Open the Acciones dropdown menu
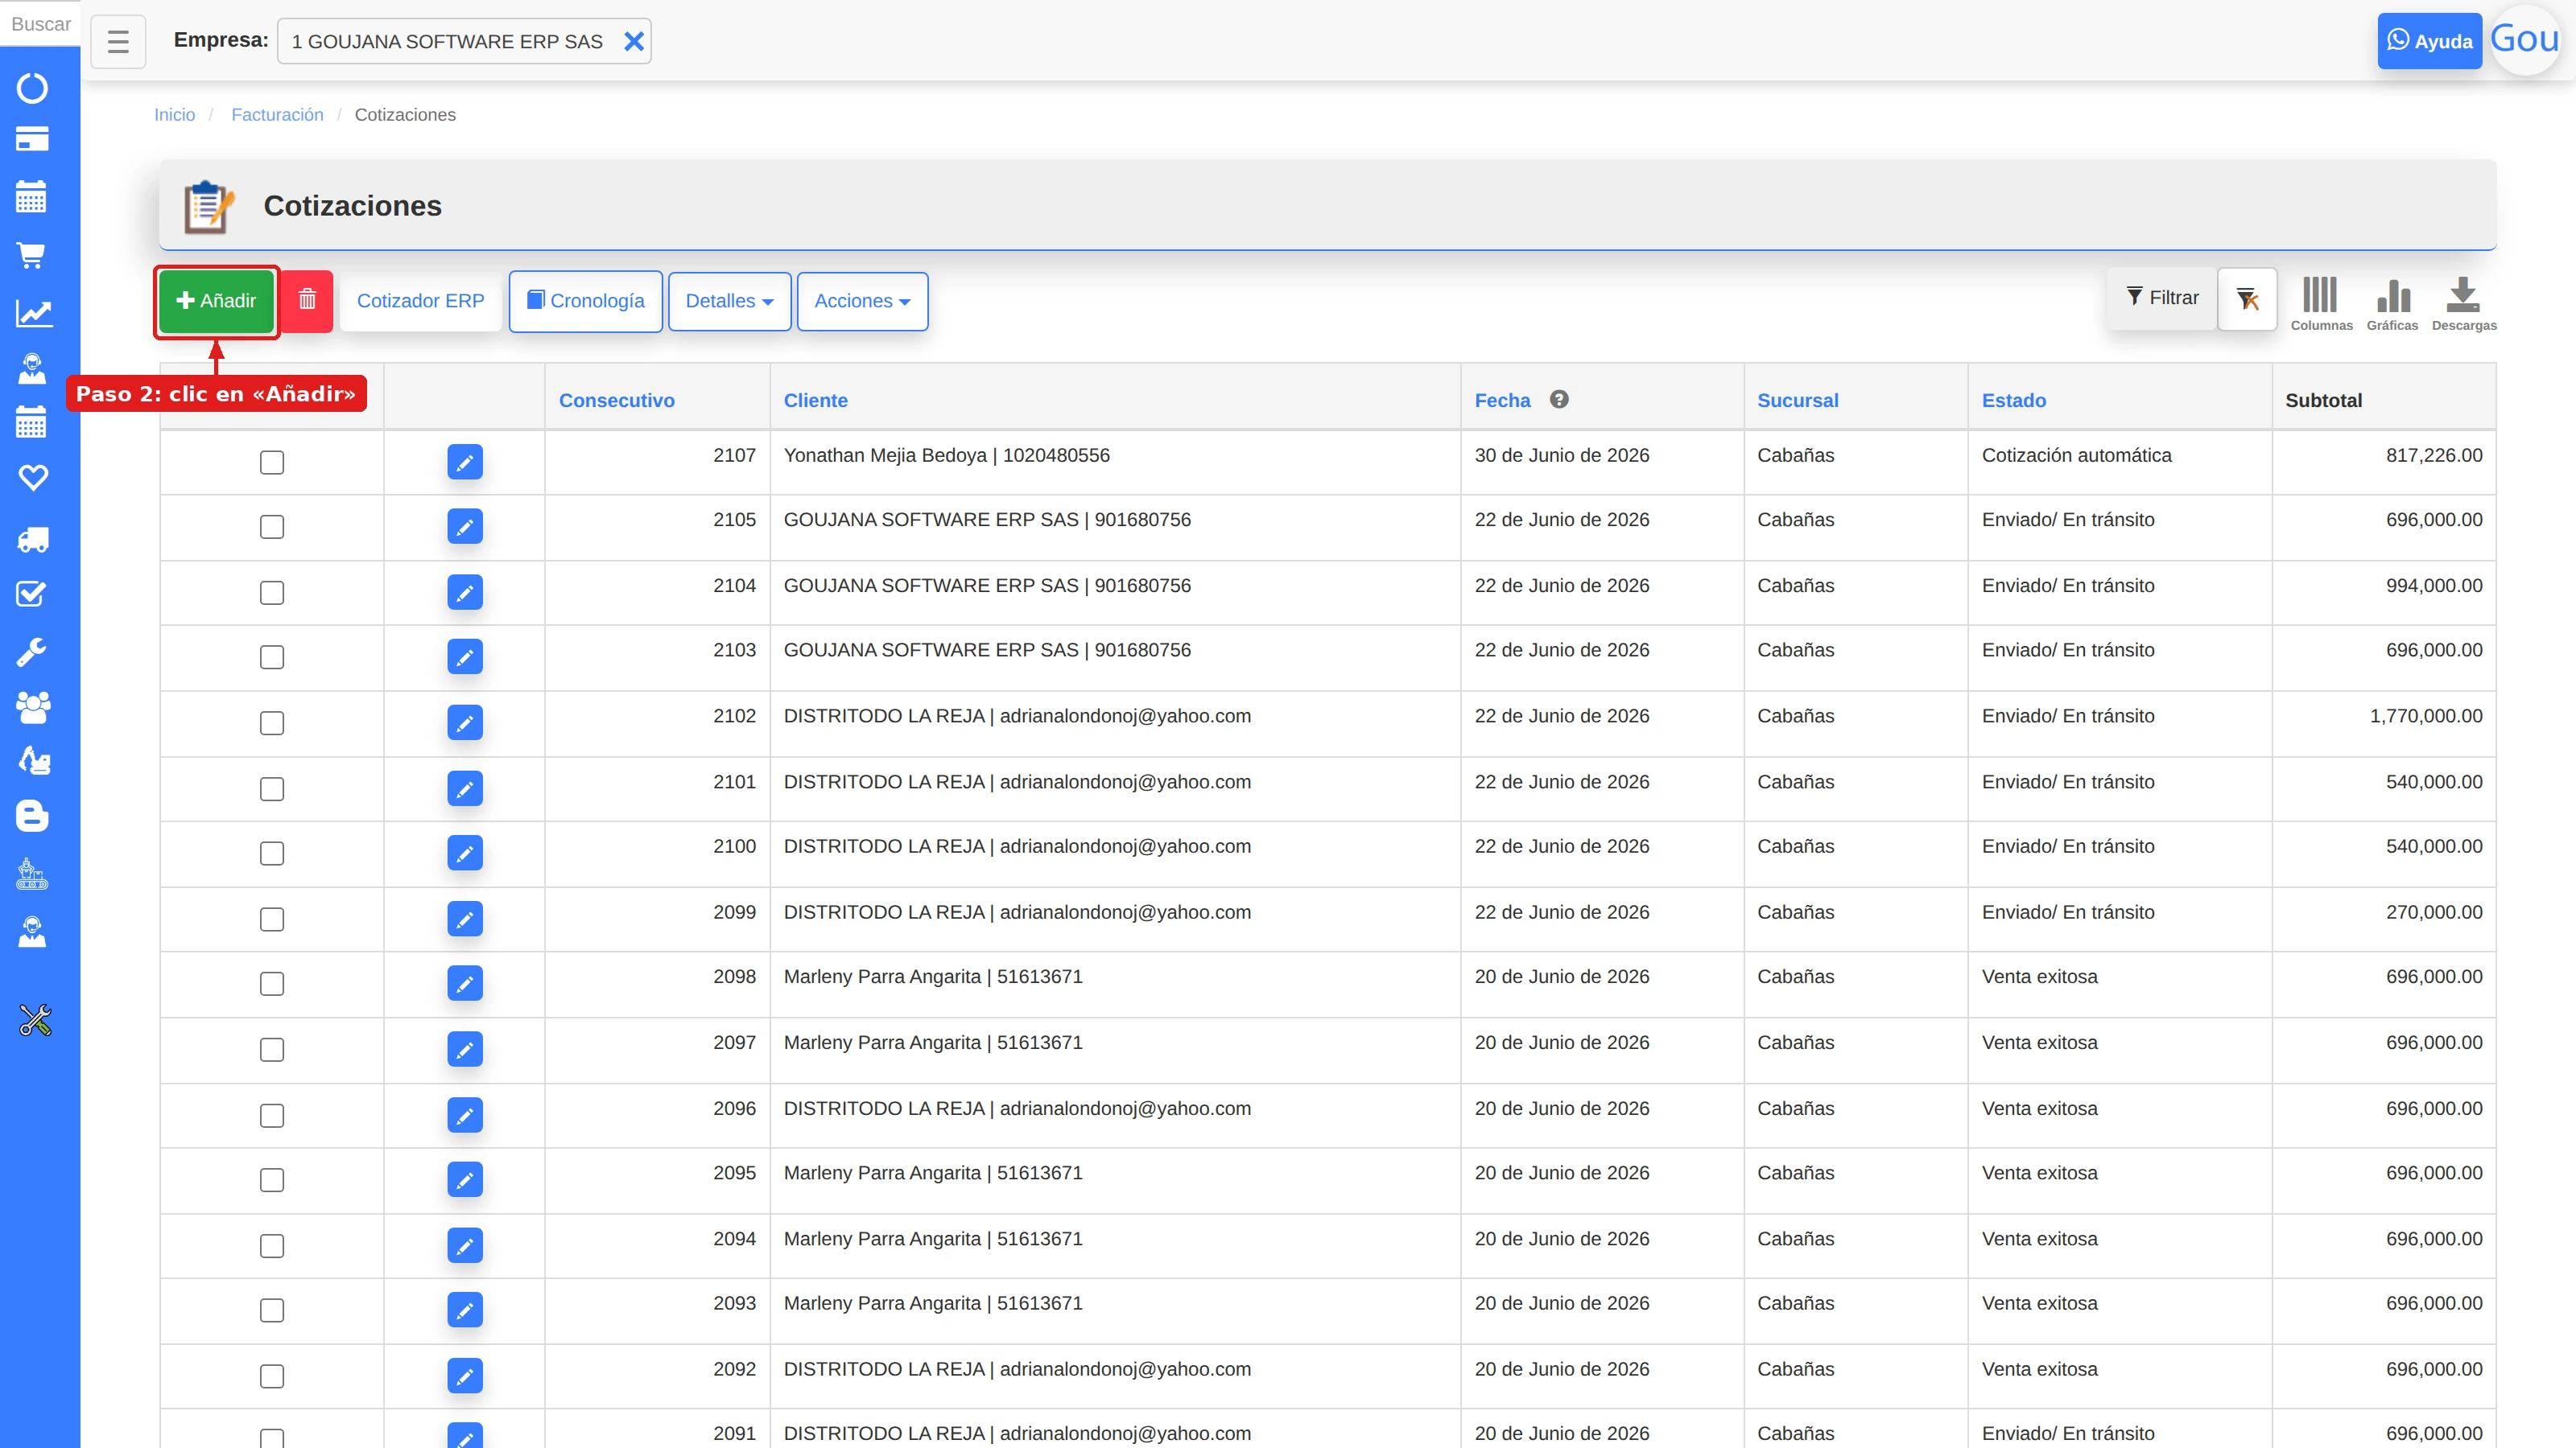Screen dimensions: 2576x1448 click(862, 301)
